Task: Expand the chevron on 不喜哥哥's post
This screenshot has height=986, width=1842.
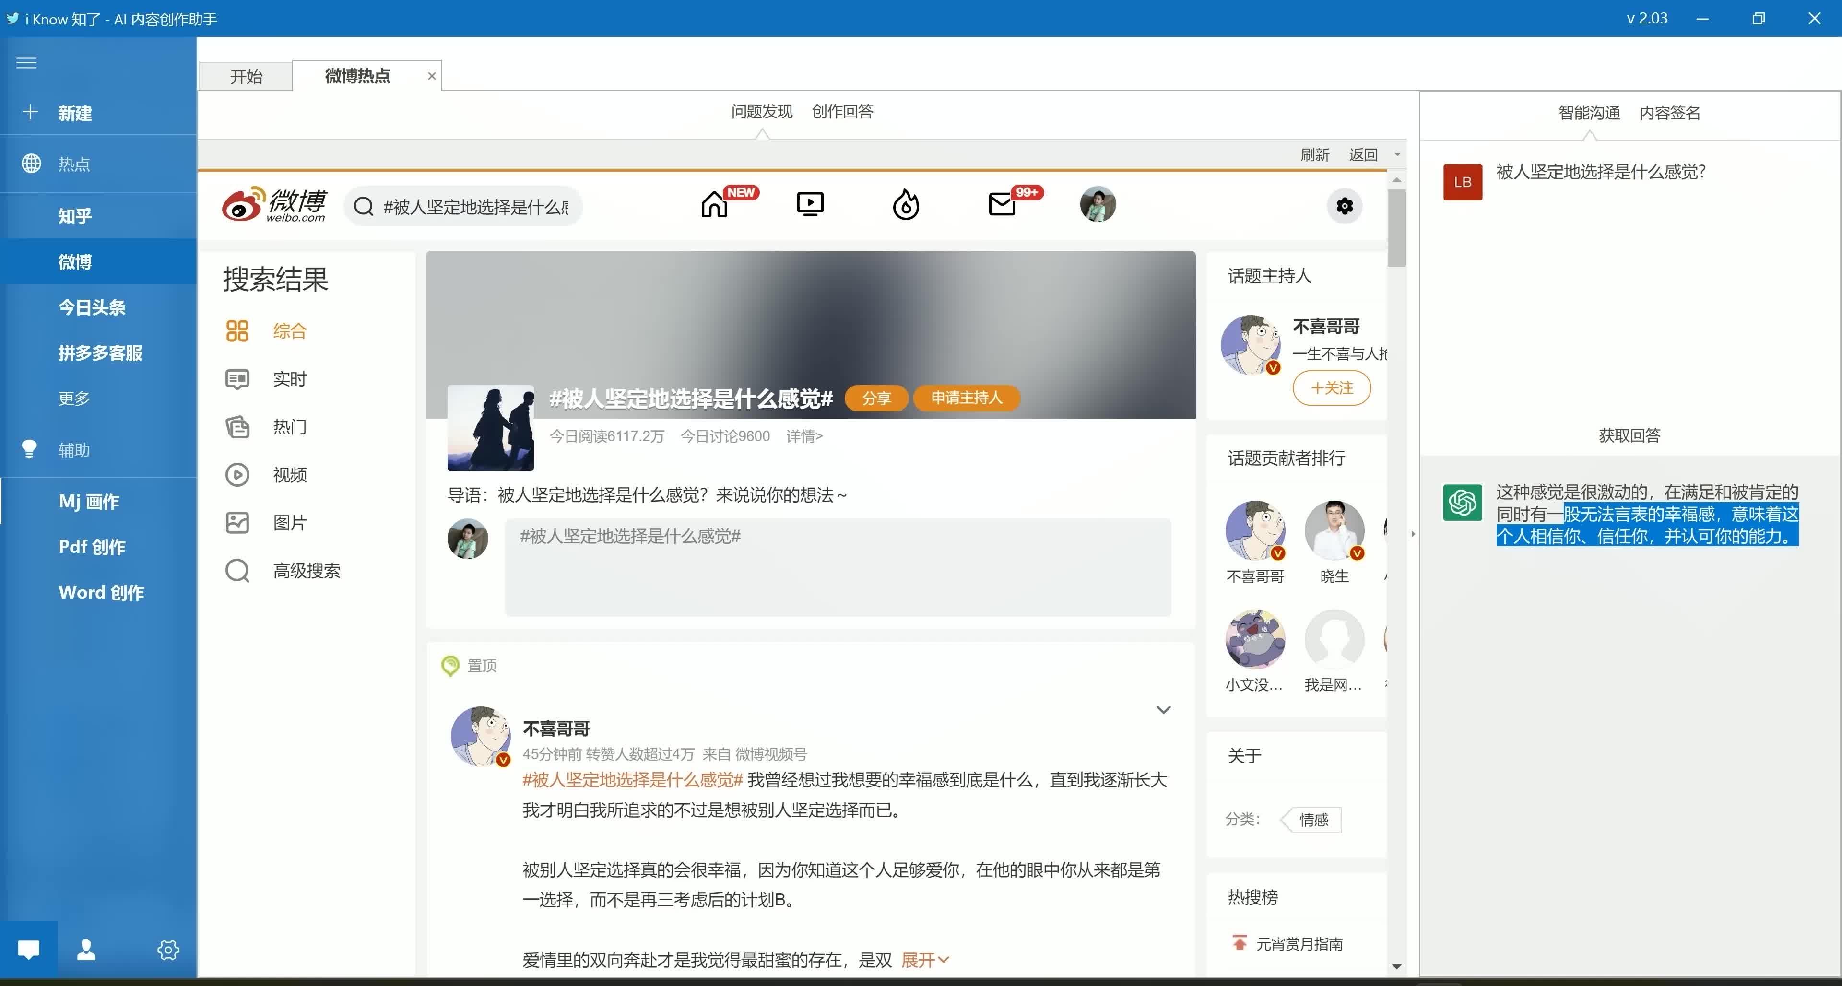Action: pyautogui.click(x=1163, y=709)
